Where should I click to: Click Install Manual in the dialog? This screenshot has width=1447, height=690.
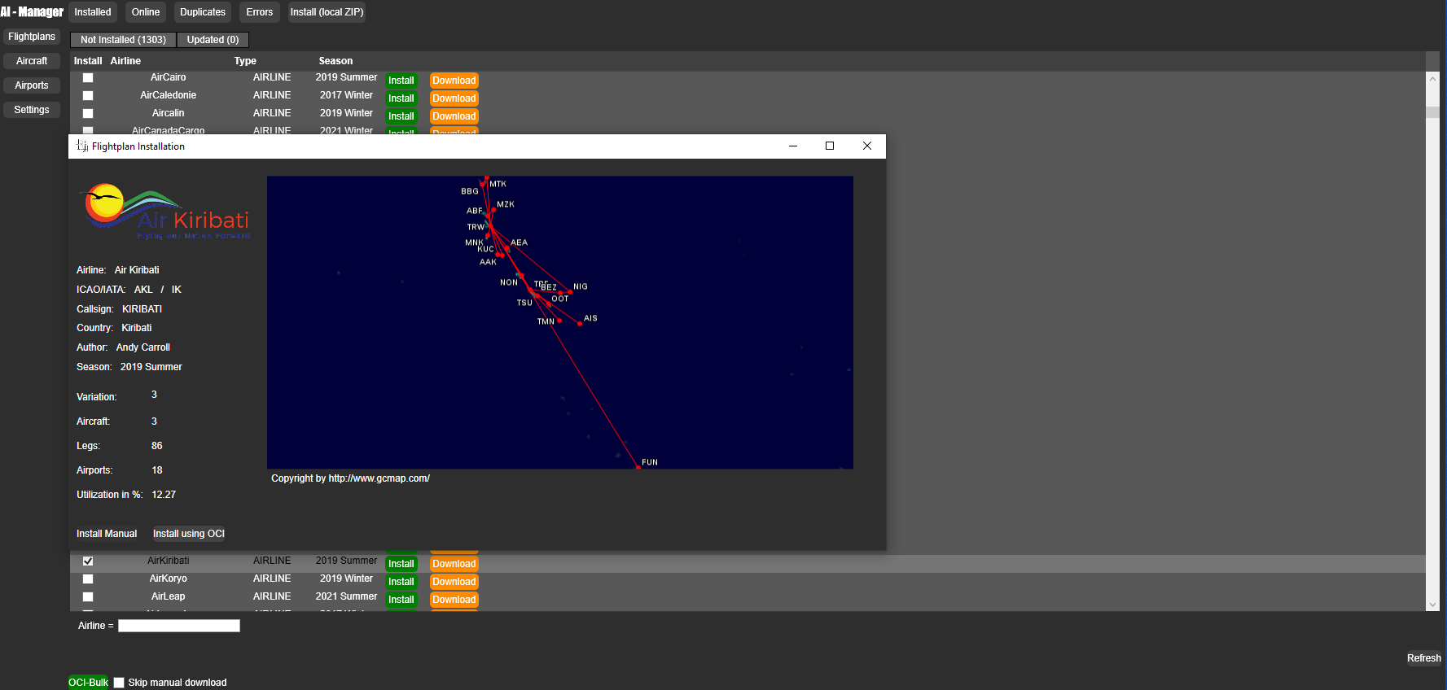pos(107,534)
